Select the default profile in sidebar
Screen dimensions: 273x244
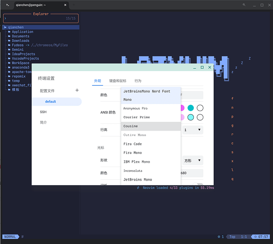[50, 102]
